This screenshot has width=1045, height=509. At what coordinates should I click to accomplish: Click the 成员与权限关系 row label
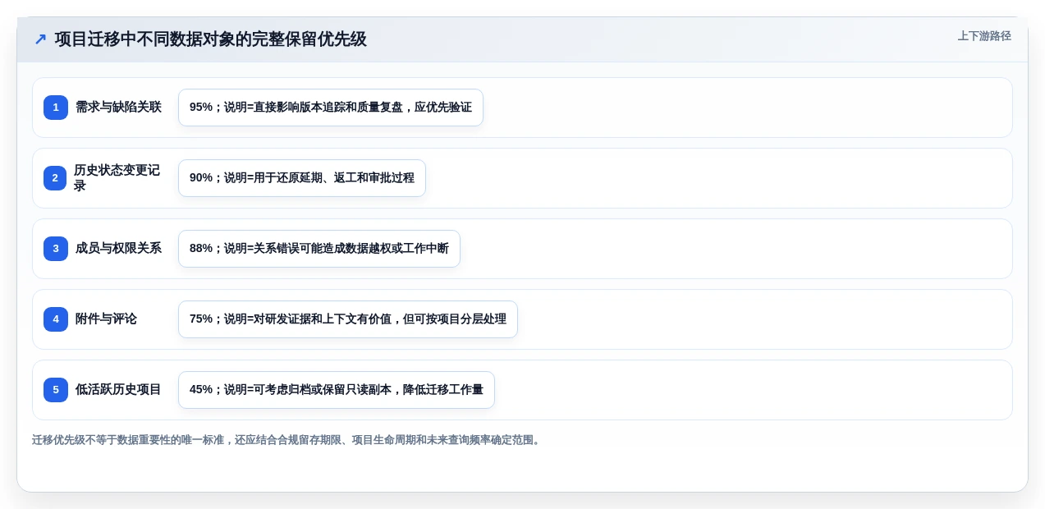coord(118,249)
